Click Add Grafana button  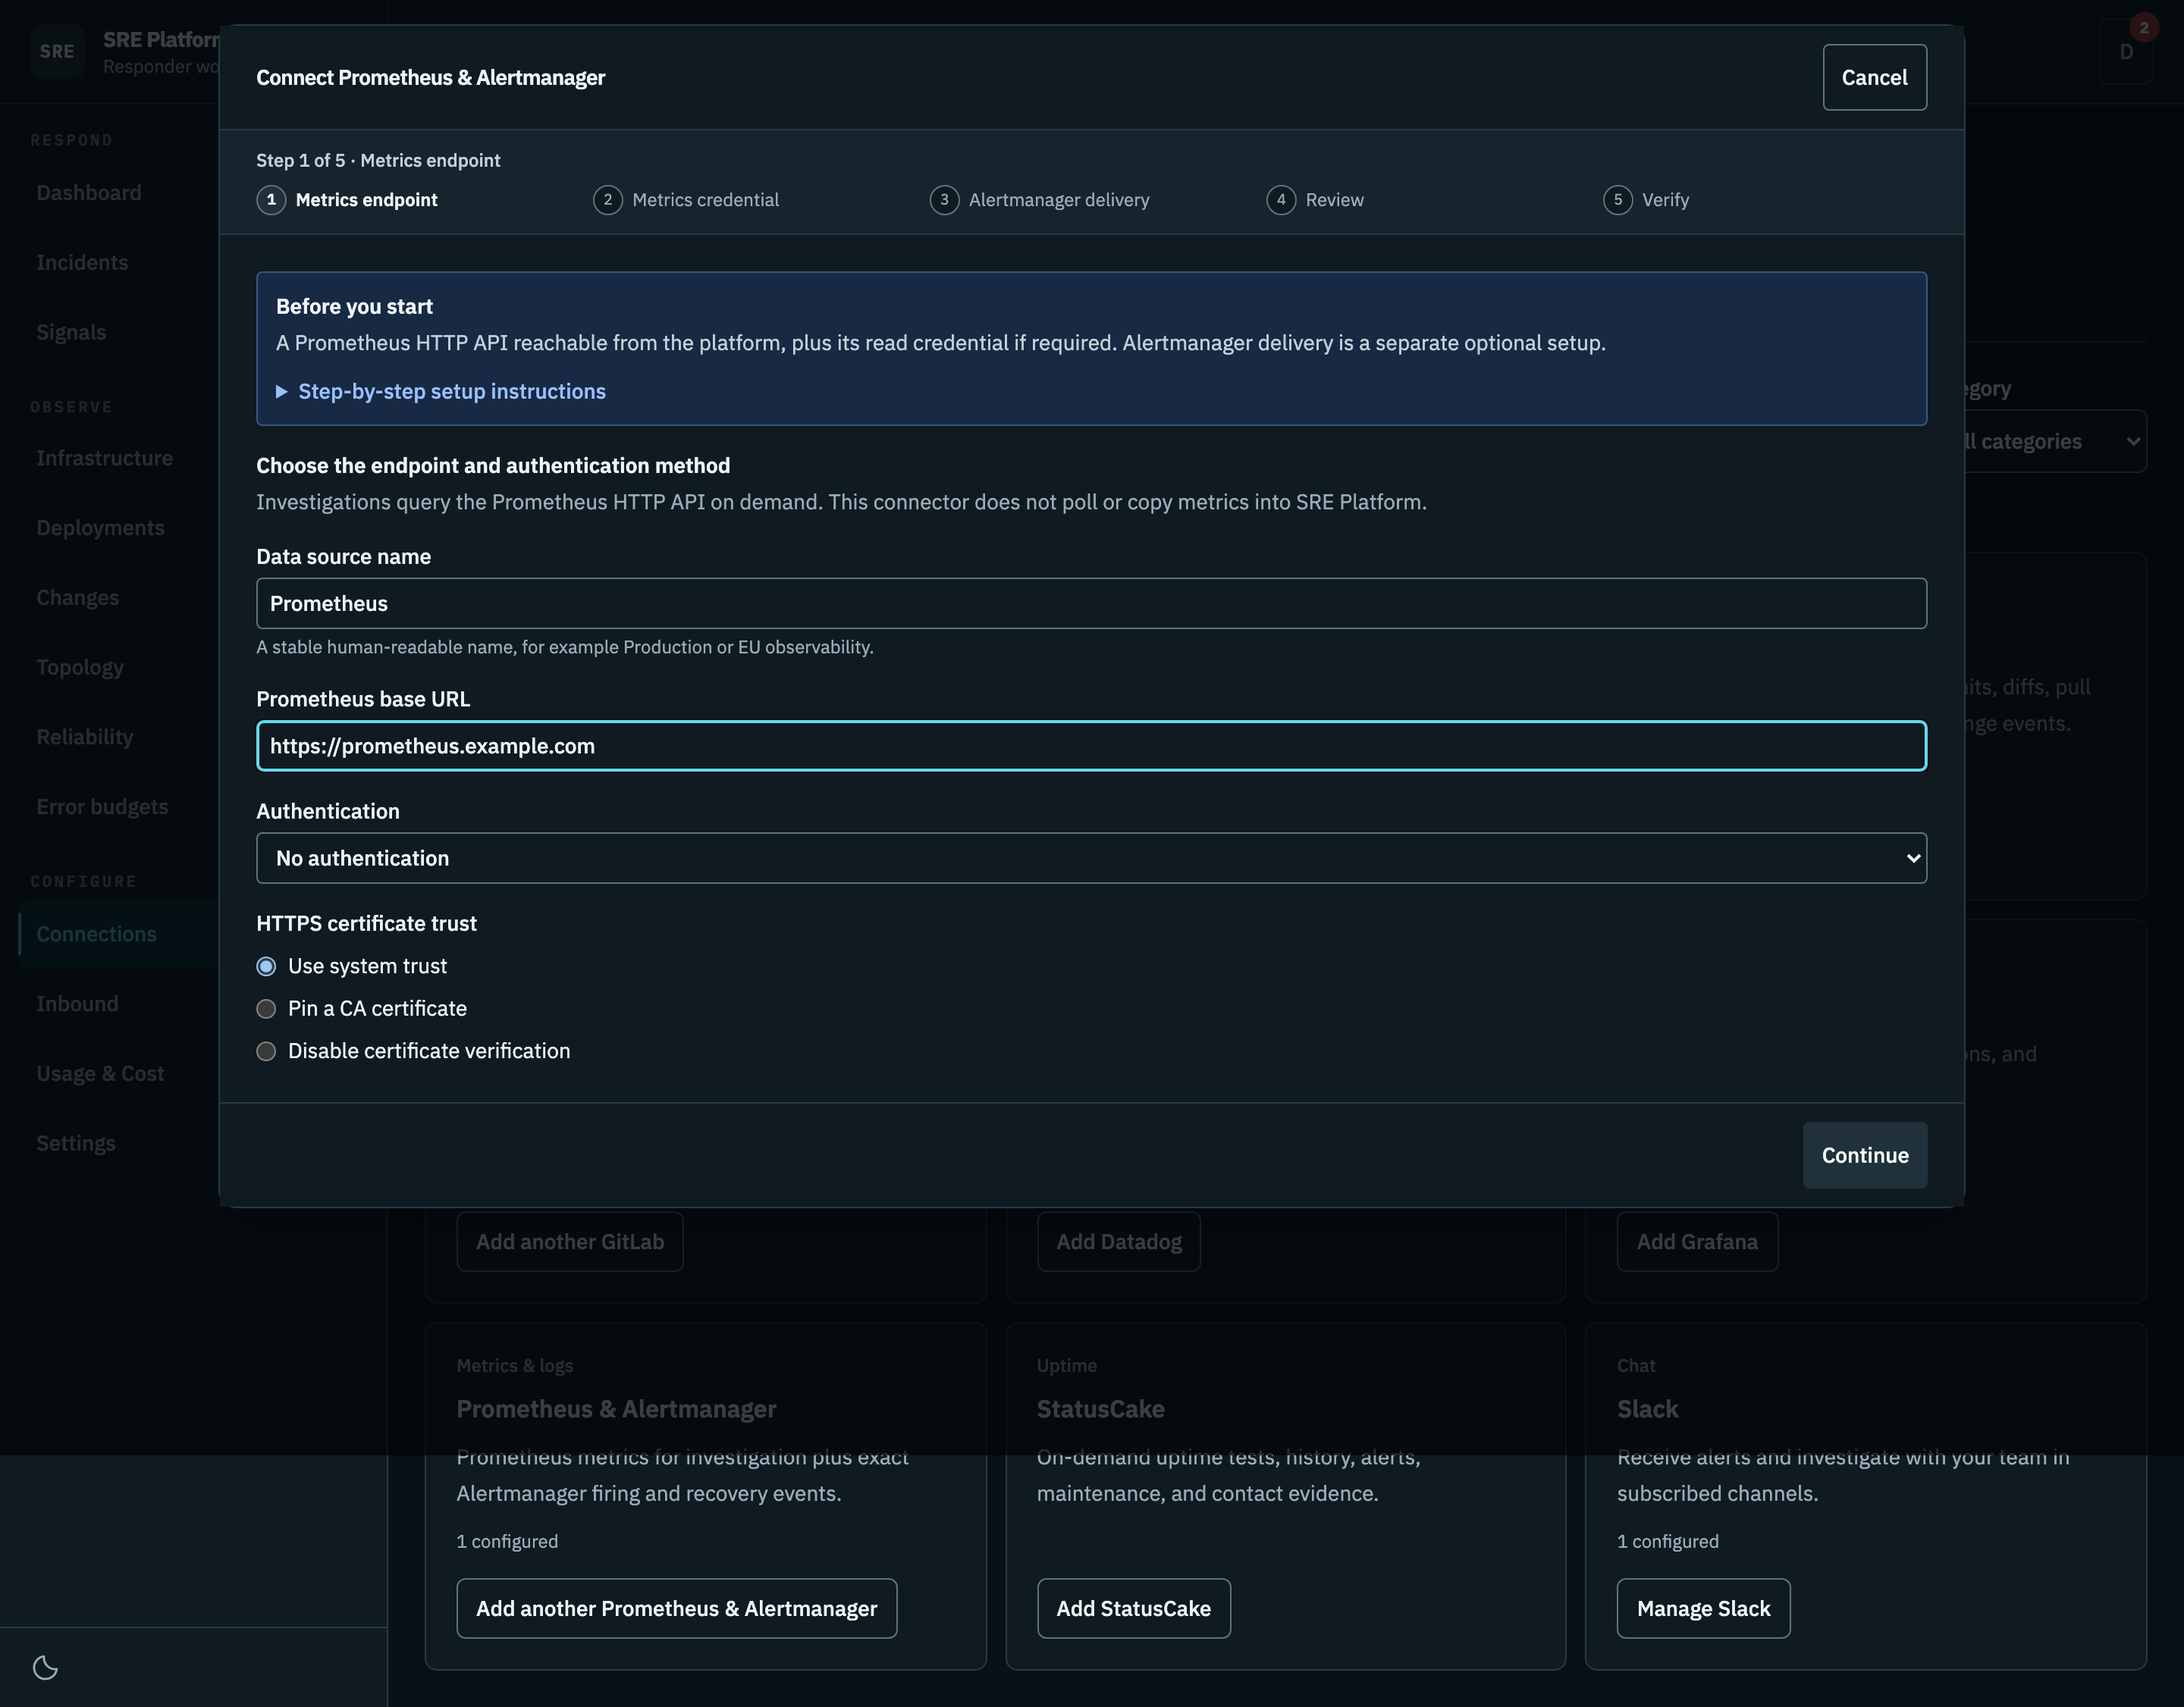[x=1697, y=1242]
